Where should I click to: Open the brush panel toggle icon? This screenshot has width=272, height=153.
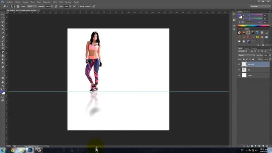click(x=18, y=6)
